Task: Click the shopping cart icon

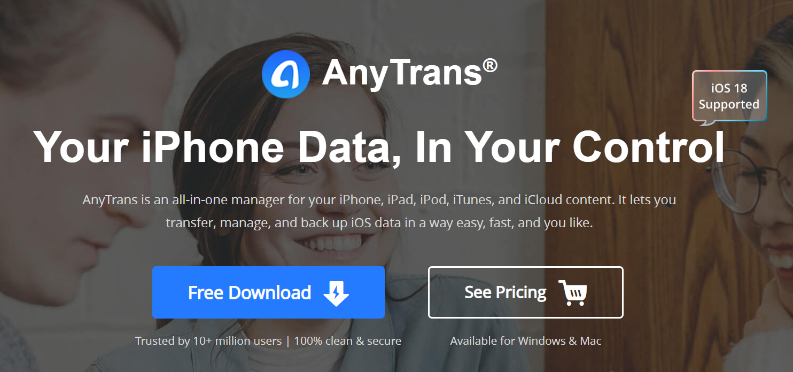Action: (x=572, y=292)
